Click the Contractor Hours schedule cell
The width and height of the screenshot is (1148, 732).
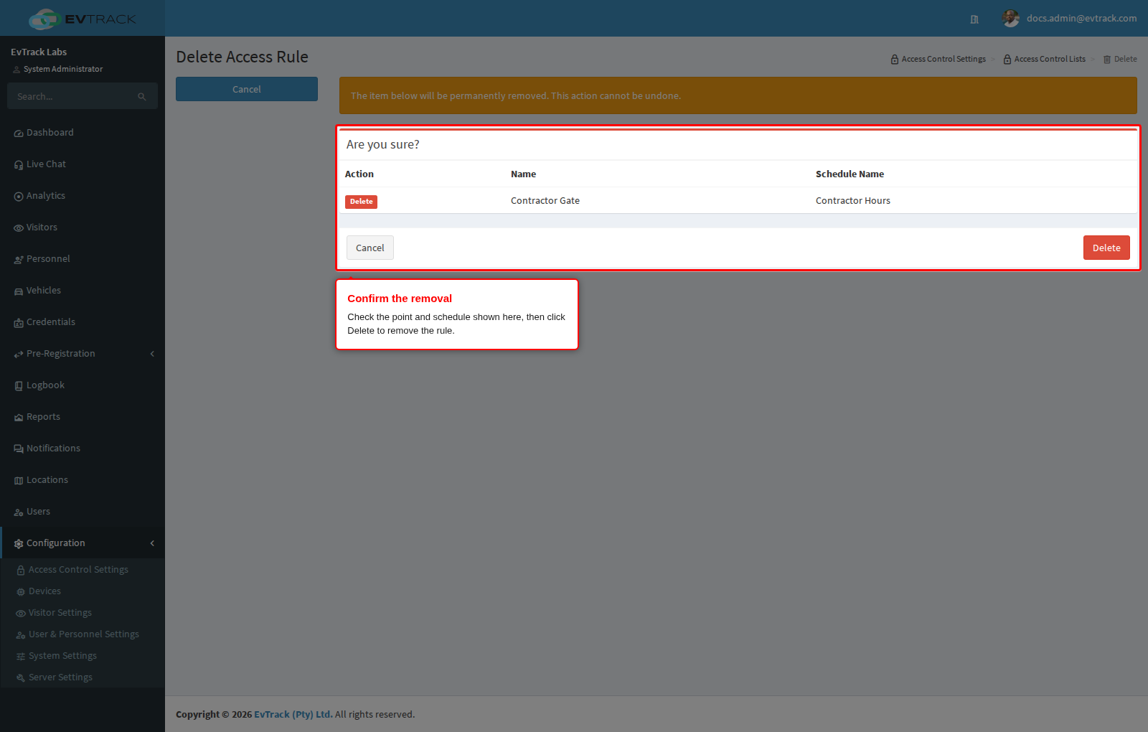853,201
